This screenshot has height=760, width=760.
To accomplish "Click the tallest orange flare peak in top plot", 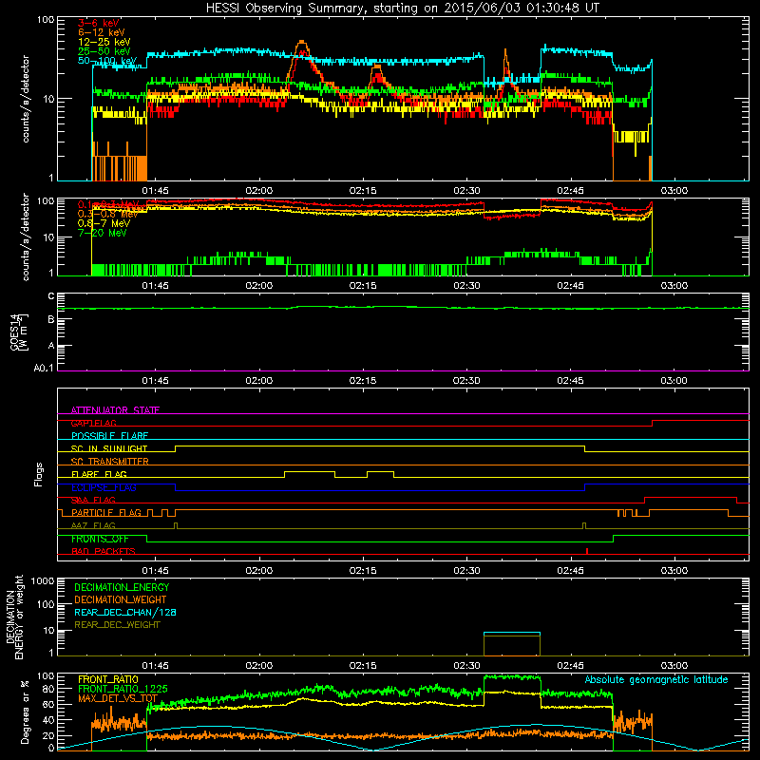I will point(302,42).
